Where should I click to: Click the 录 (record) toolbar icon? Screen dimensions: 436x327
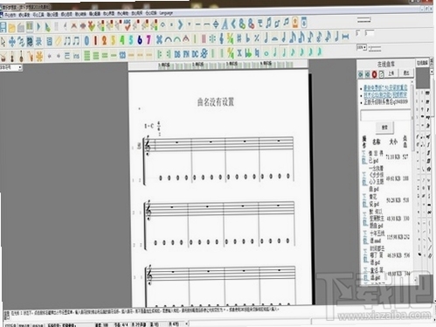(x=38, y=42)
